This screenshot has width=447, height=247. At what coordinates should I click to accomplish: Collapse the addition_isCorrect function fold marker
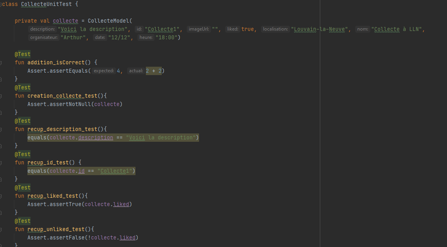[x=0, y=63]
